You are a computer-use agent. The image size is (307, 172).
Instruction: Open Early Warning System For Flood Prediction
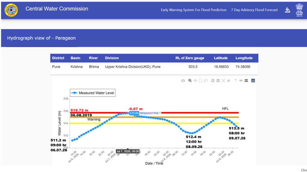(194, 10)
